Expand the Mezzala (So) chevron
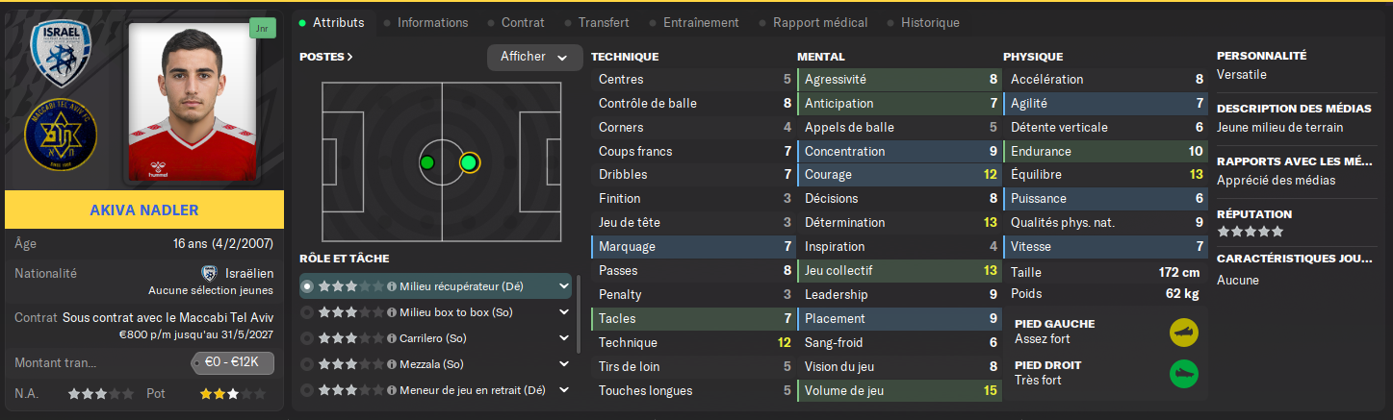 (562, 364)
